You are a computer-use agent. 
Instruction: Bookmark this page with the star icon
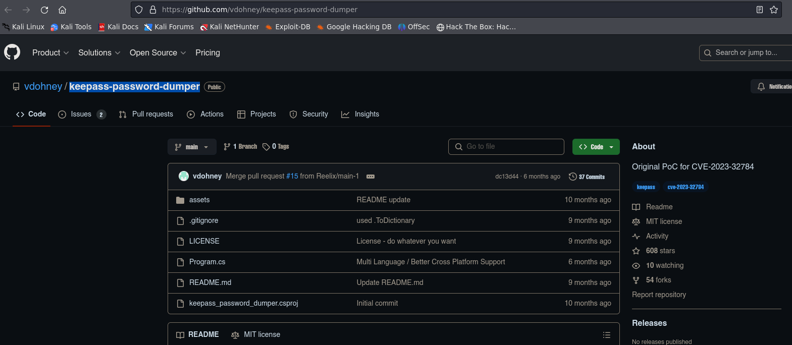click(x=773, y=10)
